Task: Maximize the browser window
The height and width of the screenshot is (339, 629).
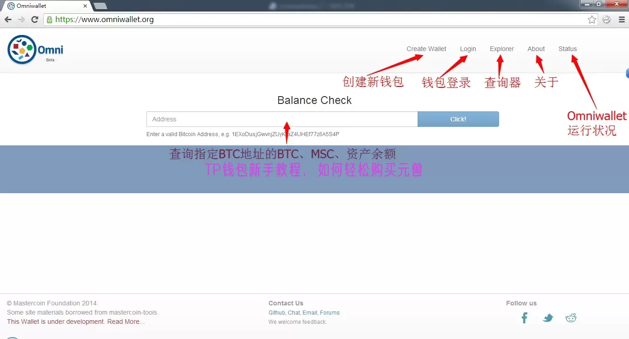Action: tap(599, 4)
